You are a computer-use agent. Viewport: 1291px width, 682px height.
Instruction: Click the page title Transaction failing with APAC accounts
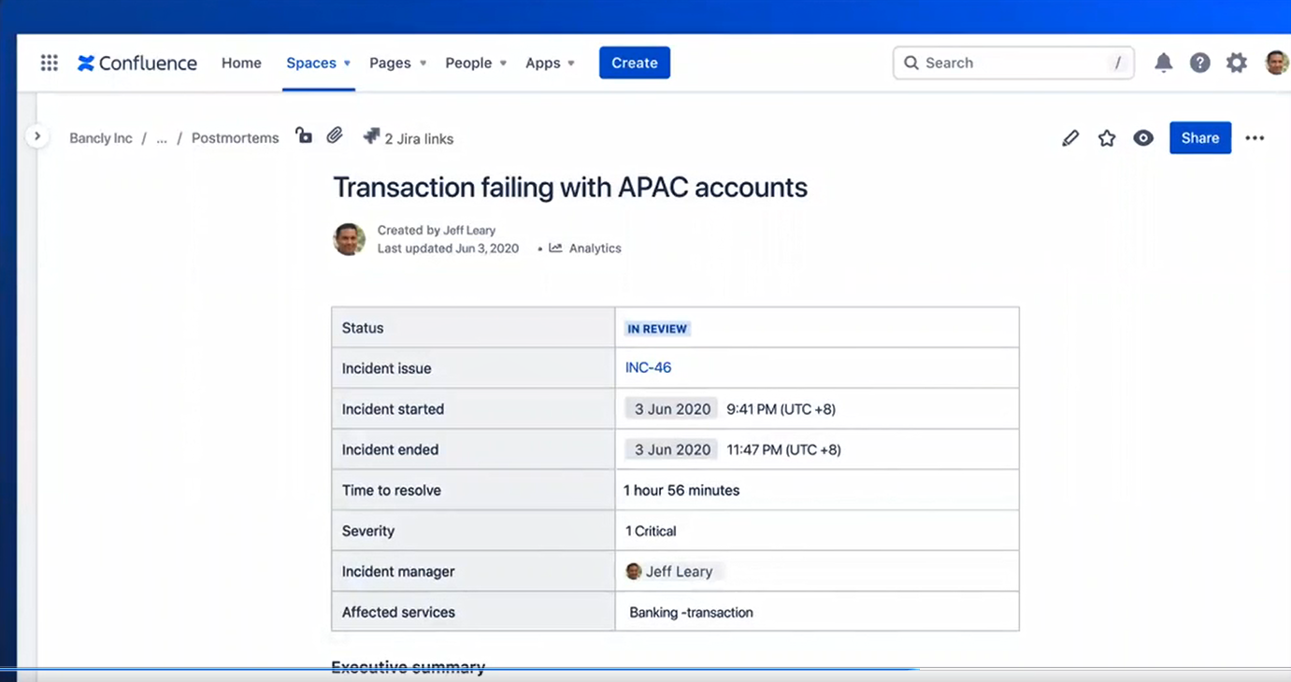[570, 188]
